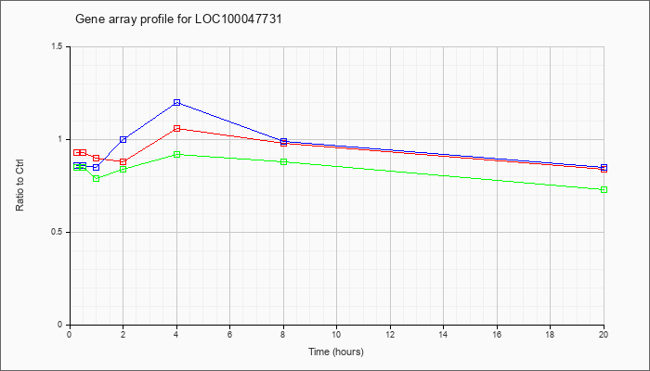Select the red marker at 1 hour
Viewport: 650px width, 371px height.
coord(97,159)
